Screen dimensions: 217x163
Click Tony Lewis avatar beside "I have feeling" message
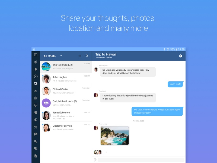96,95
